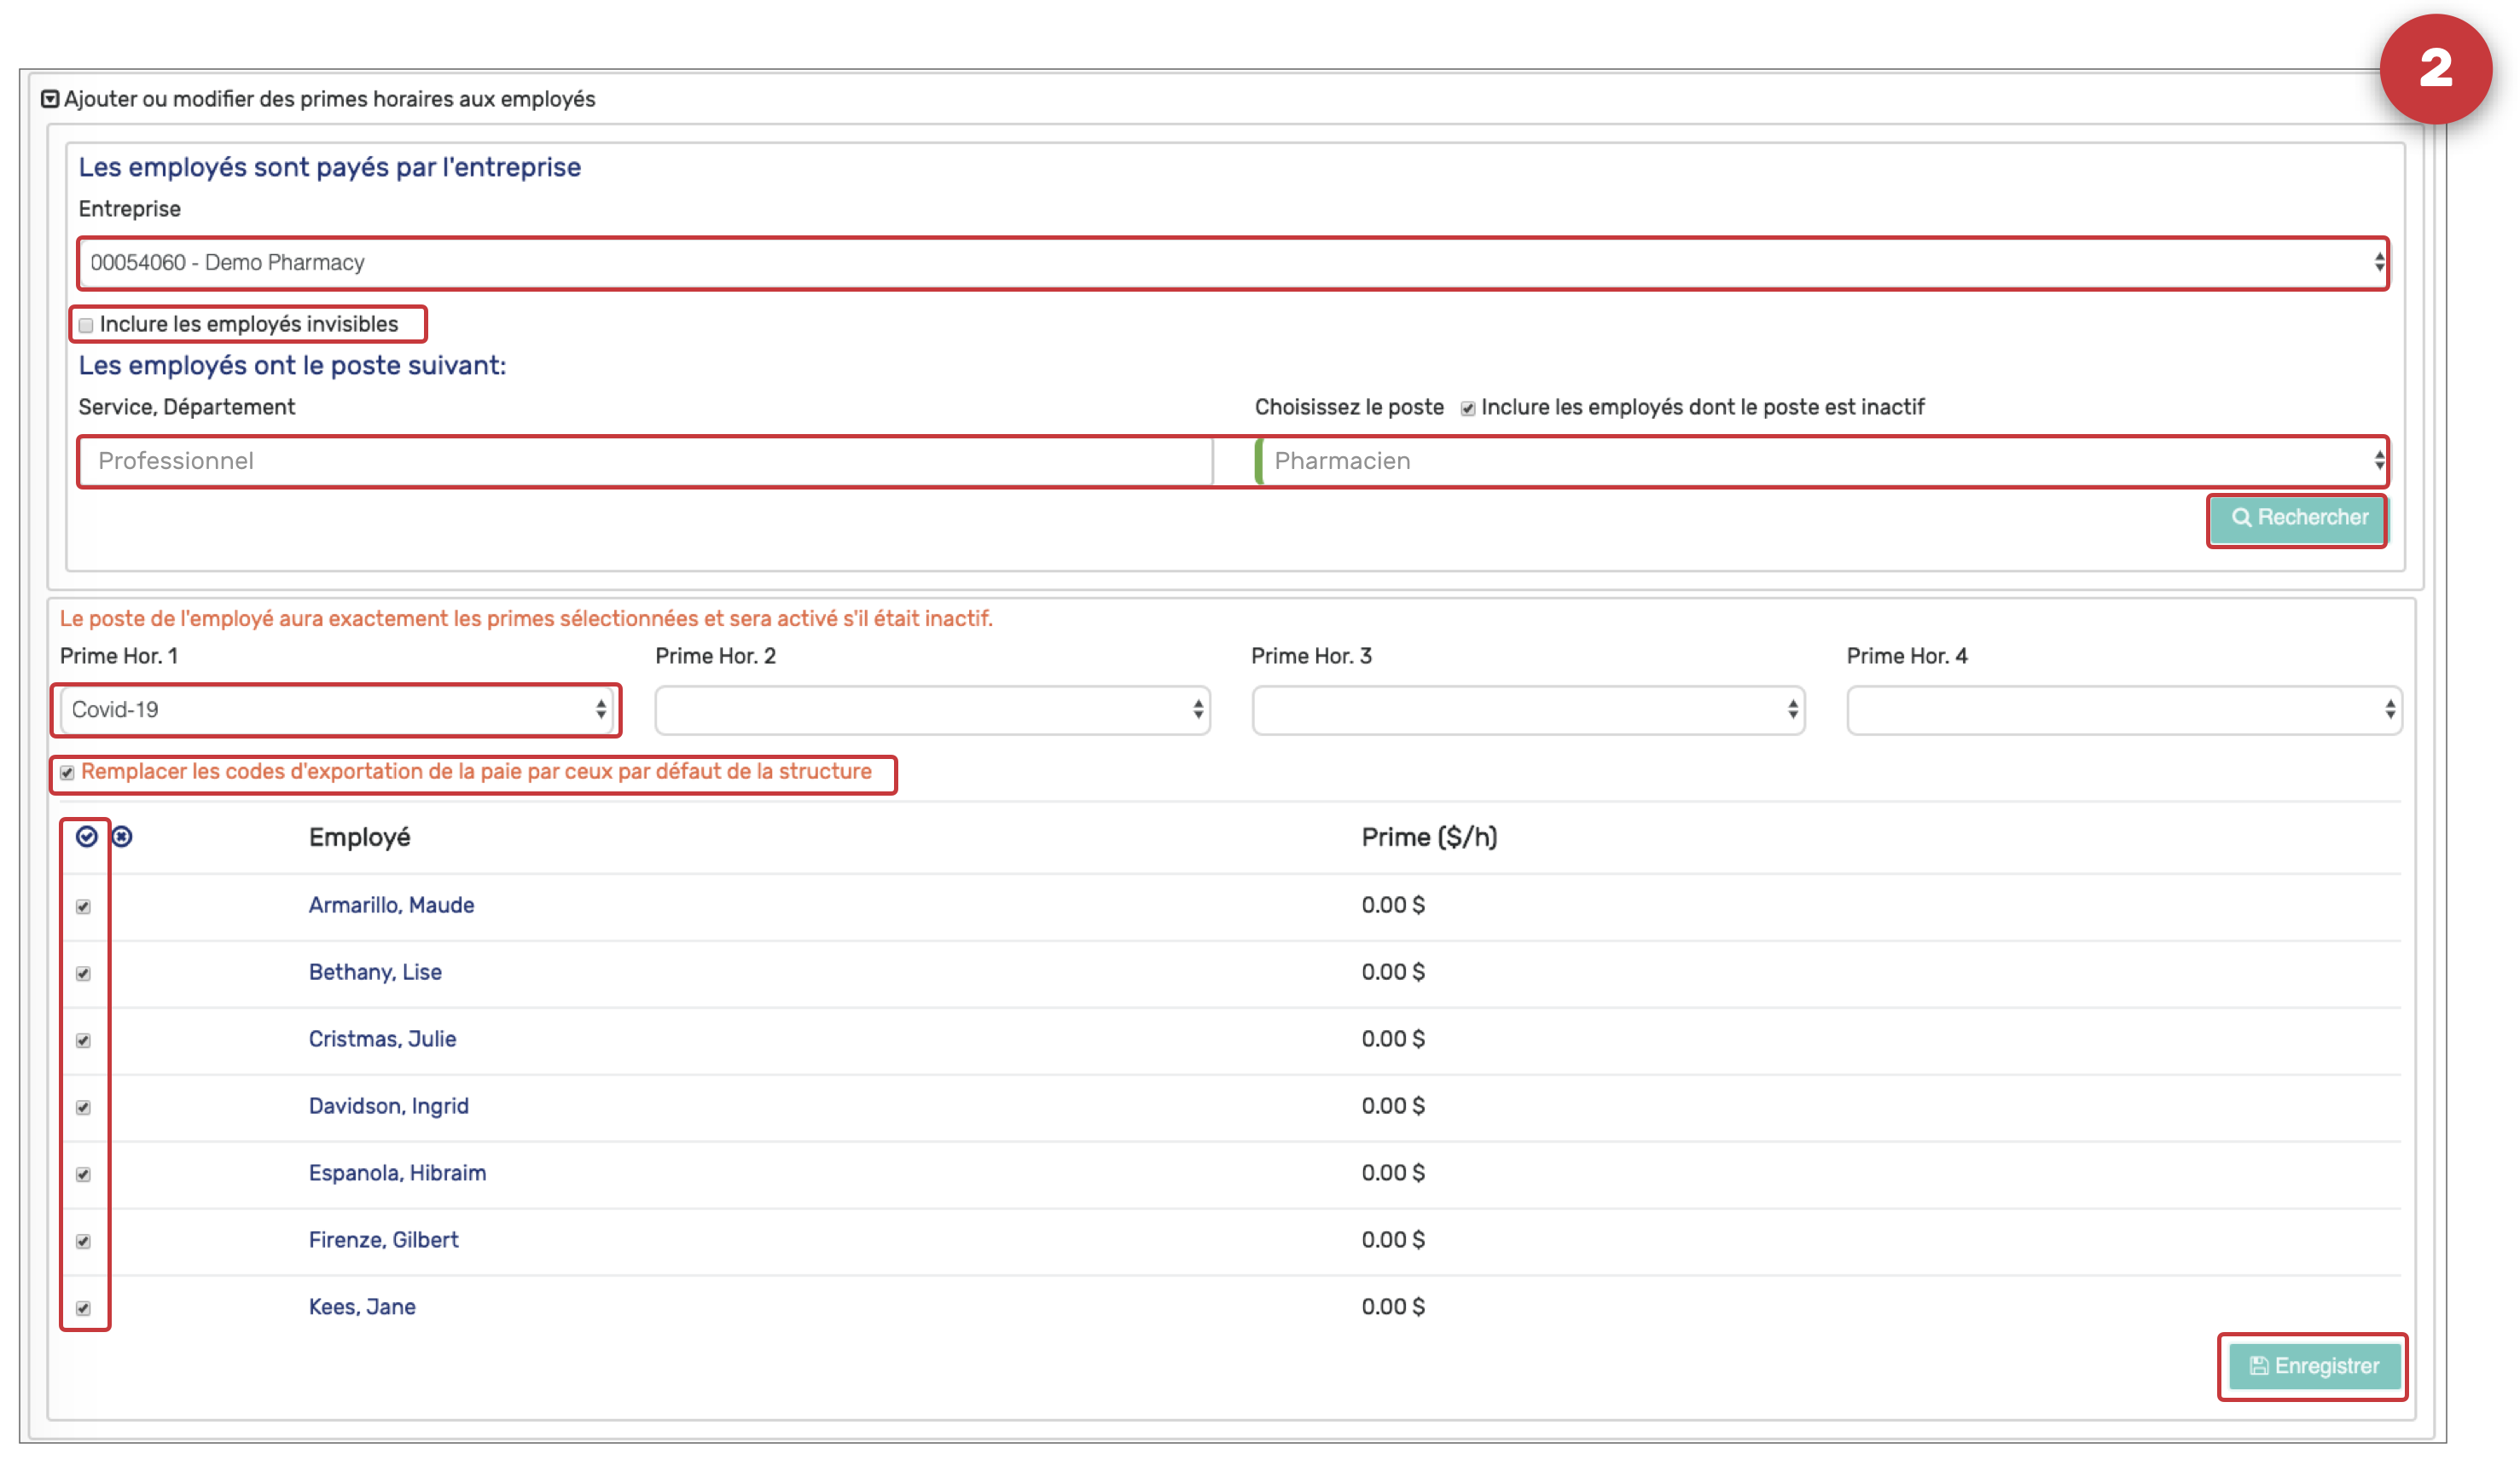Open employee link Davidson, Ingrid
This screenshot has height=1460, width=2520.
pyautogui.click(x=388, y=1106)
